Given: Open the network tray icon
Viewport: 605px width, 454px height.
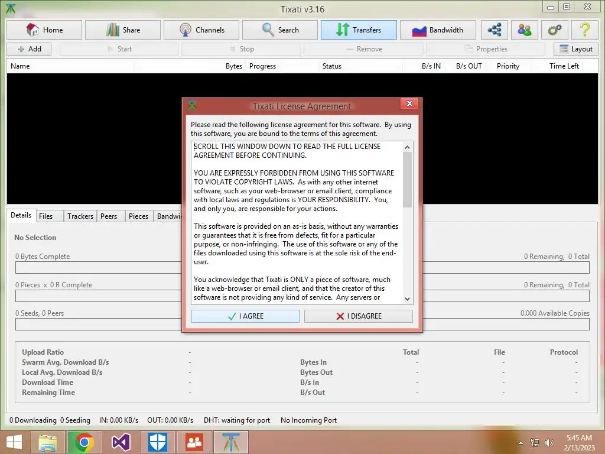Looking at the screenshot, I should 535,443.
